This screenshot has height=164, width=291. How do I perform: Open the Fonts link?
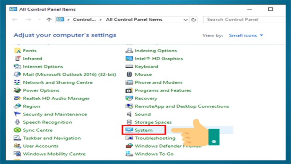30,51
